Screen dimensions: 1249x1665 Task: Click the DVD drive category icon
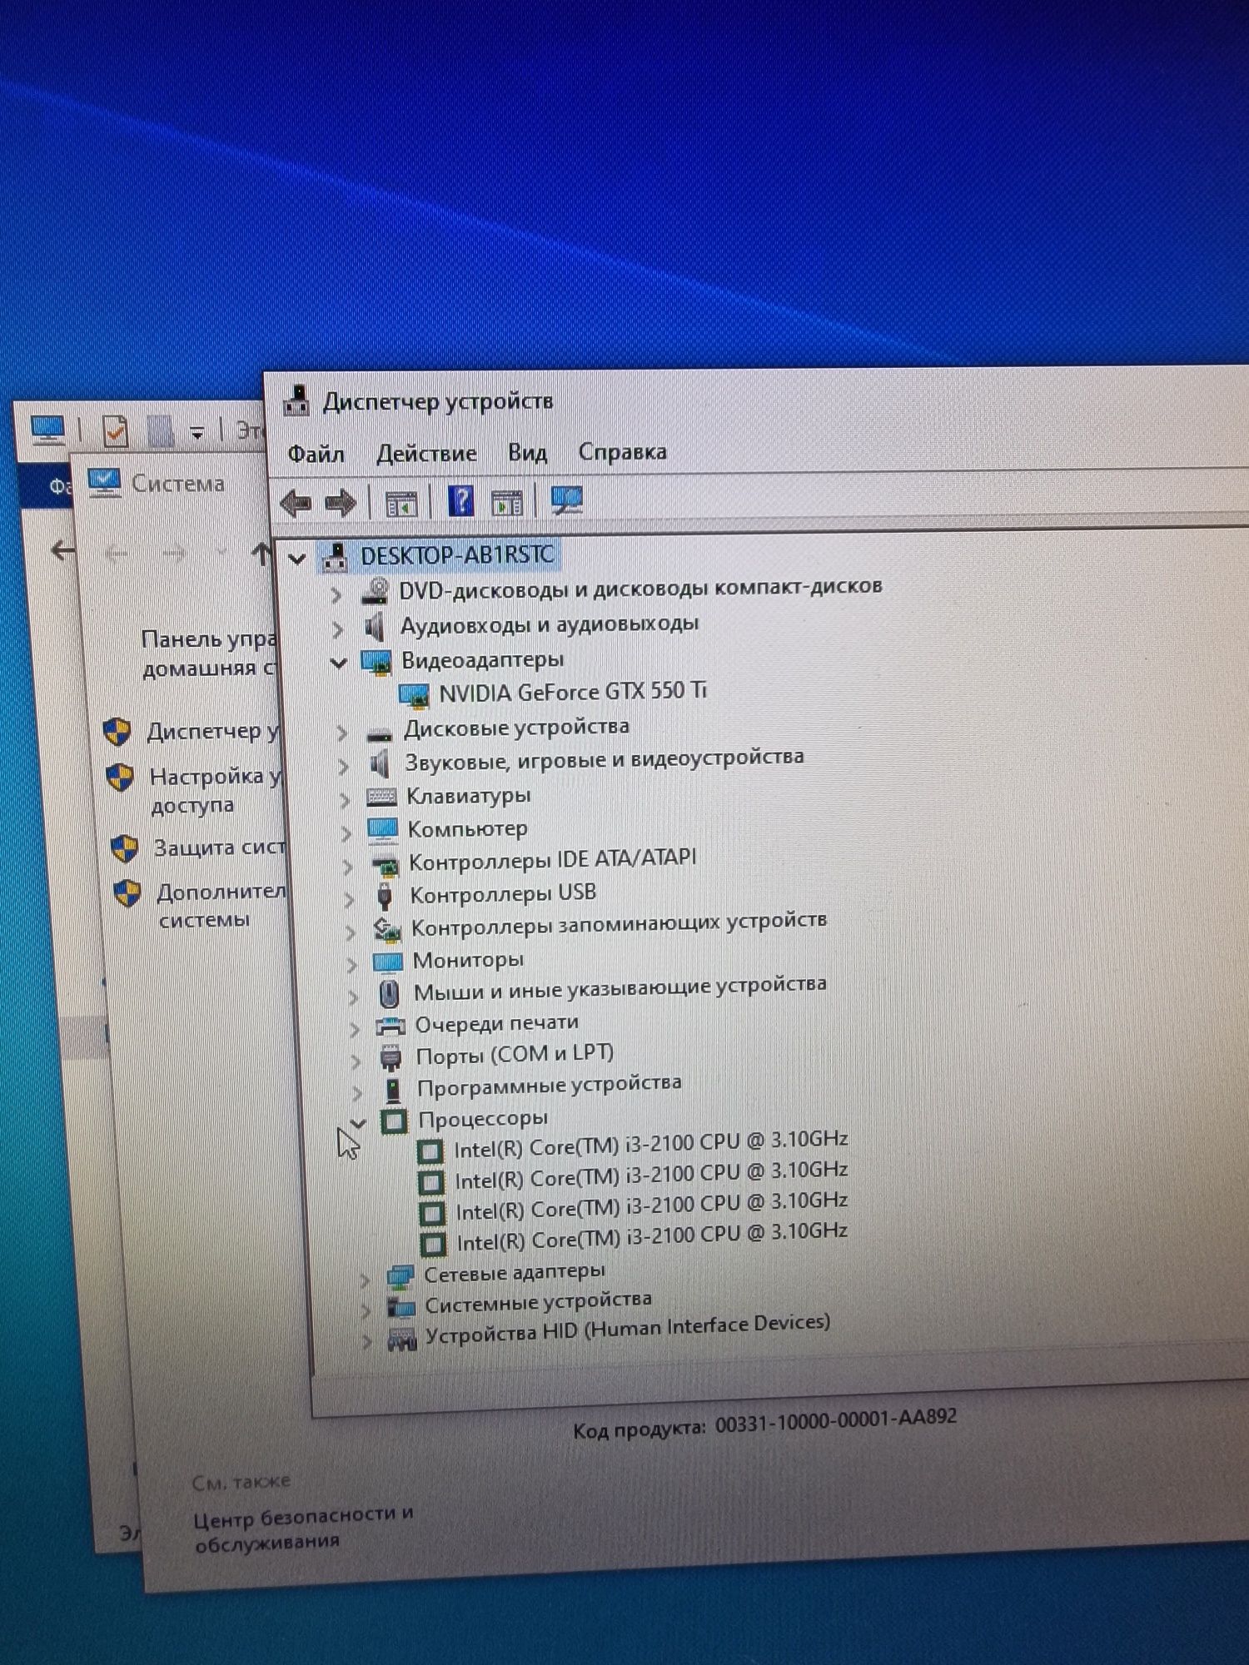(x=376, y=592)
